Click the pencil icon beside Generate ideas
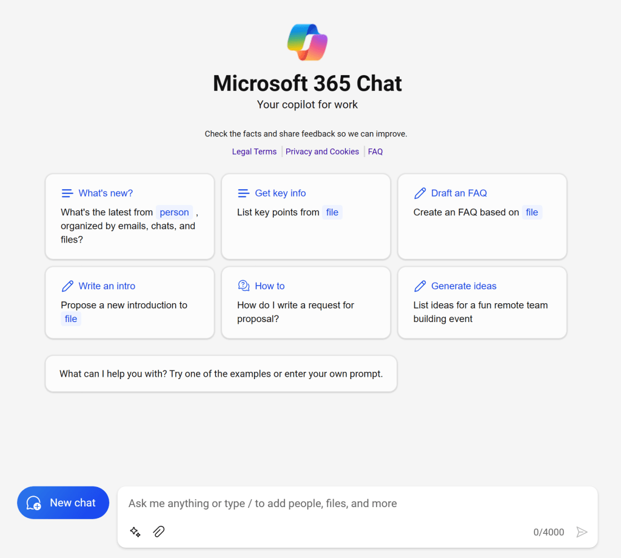Screen dimensions: 621x558 pyautogui.click(x=420, y=286)
